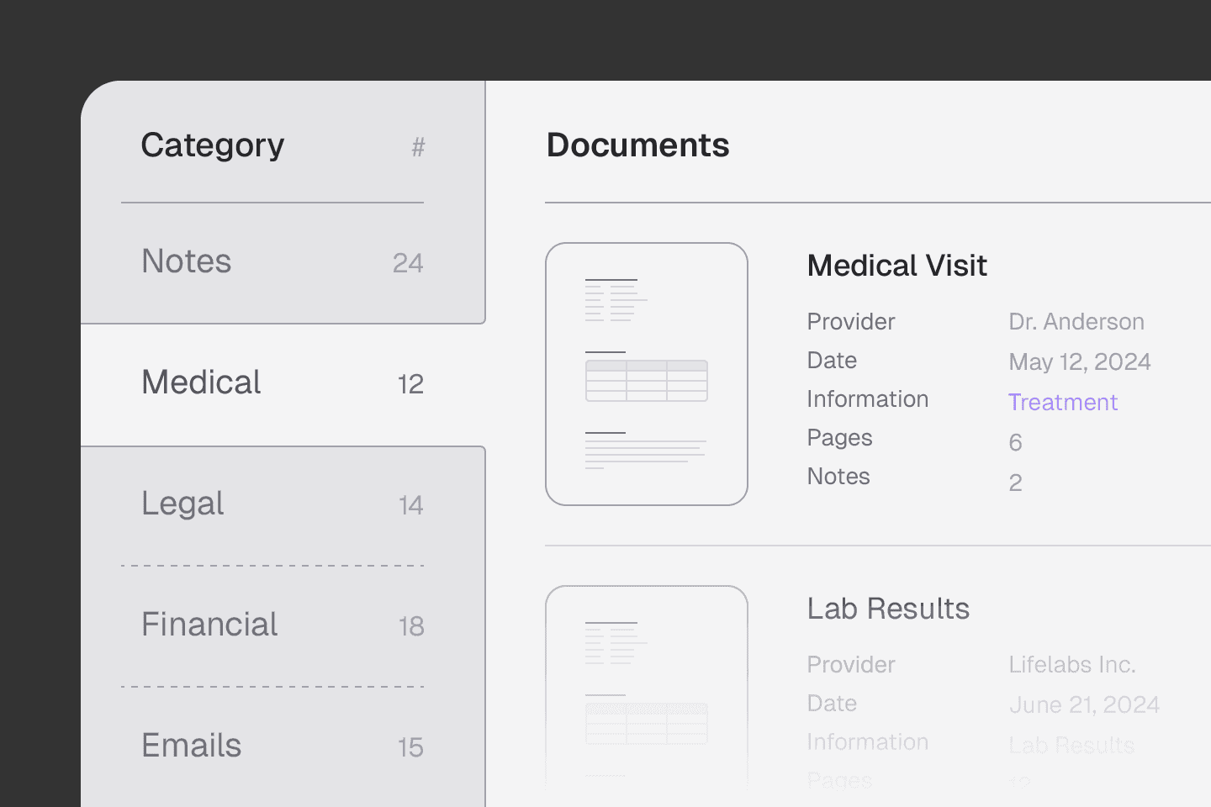
Task: Open the Financial category
Action: click(209, 625)
